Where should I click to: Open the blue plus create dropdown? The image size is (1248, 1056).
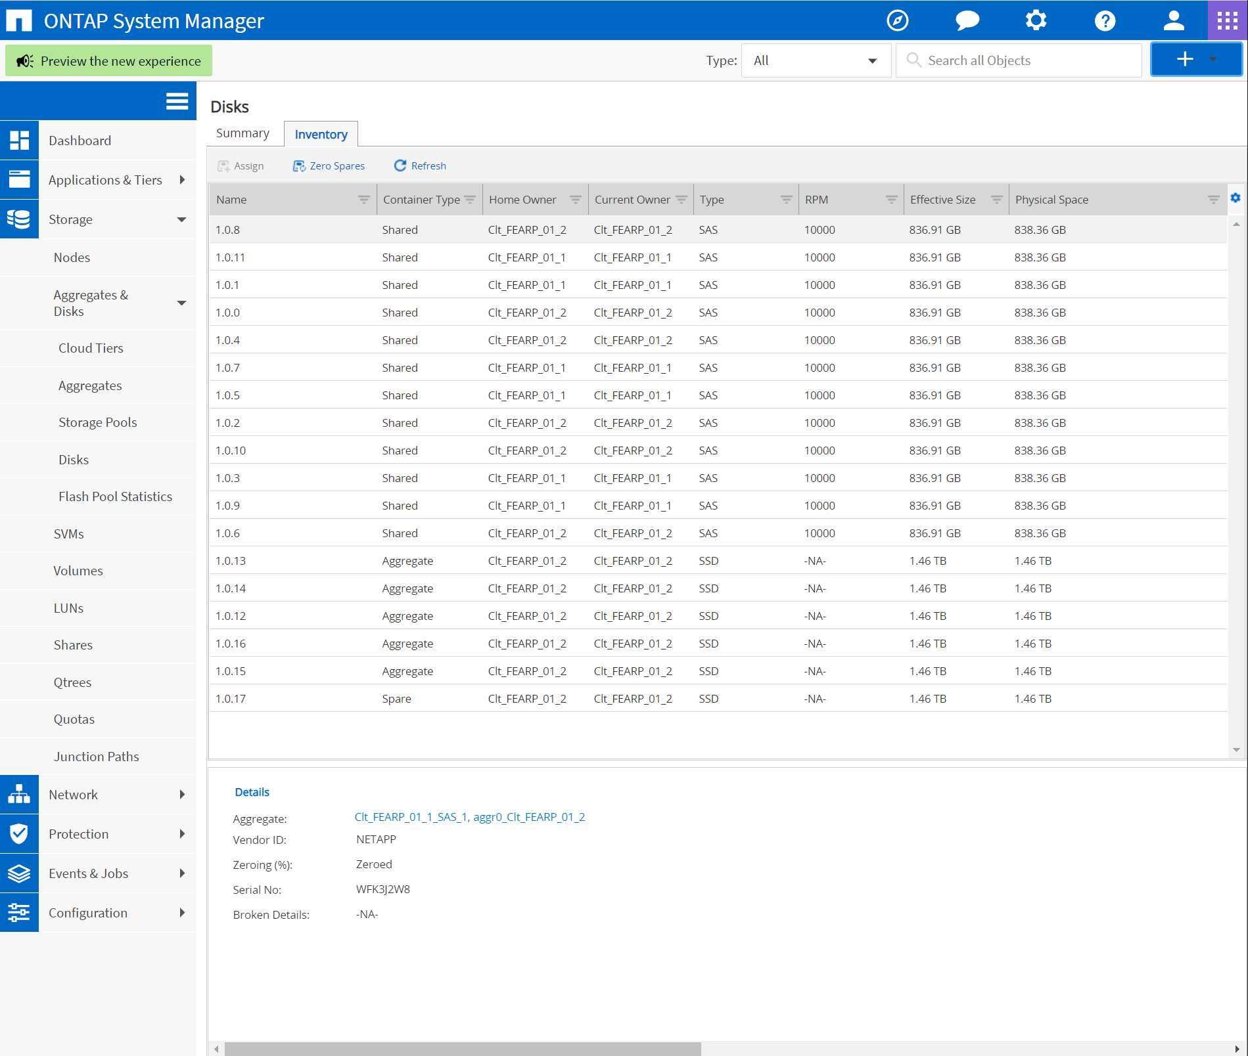(x=1196, y=60)
